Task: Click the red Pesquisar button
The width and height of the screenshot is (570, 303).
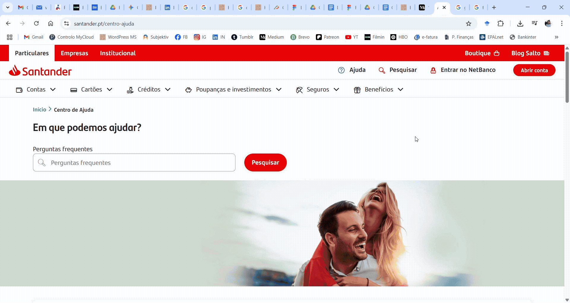Action: tap(265, 162)
